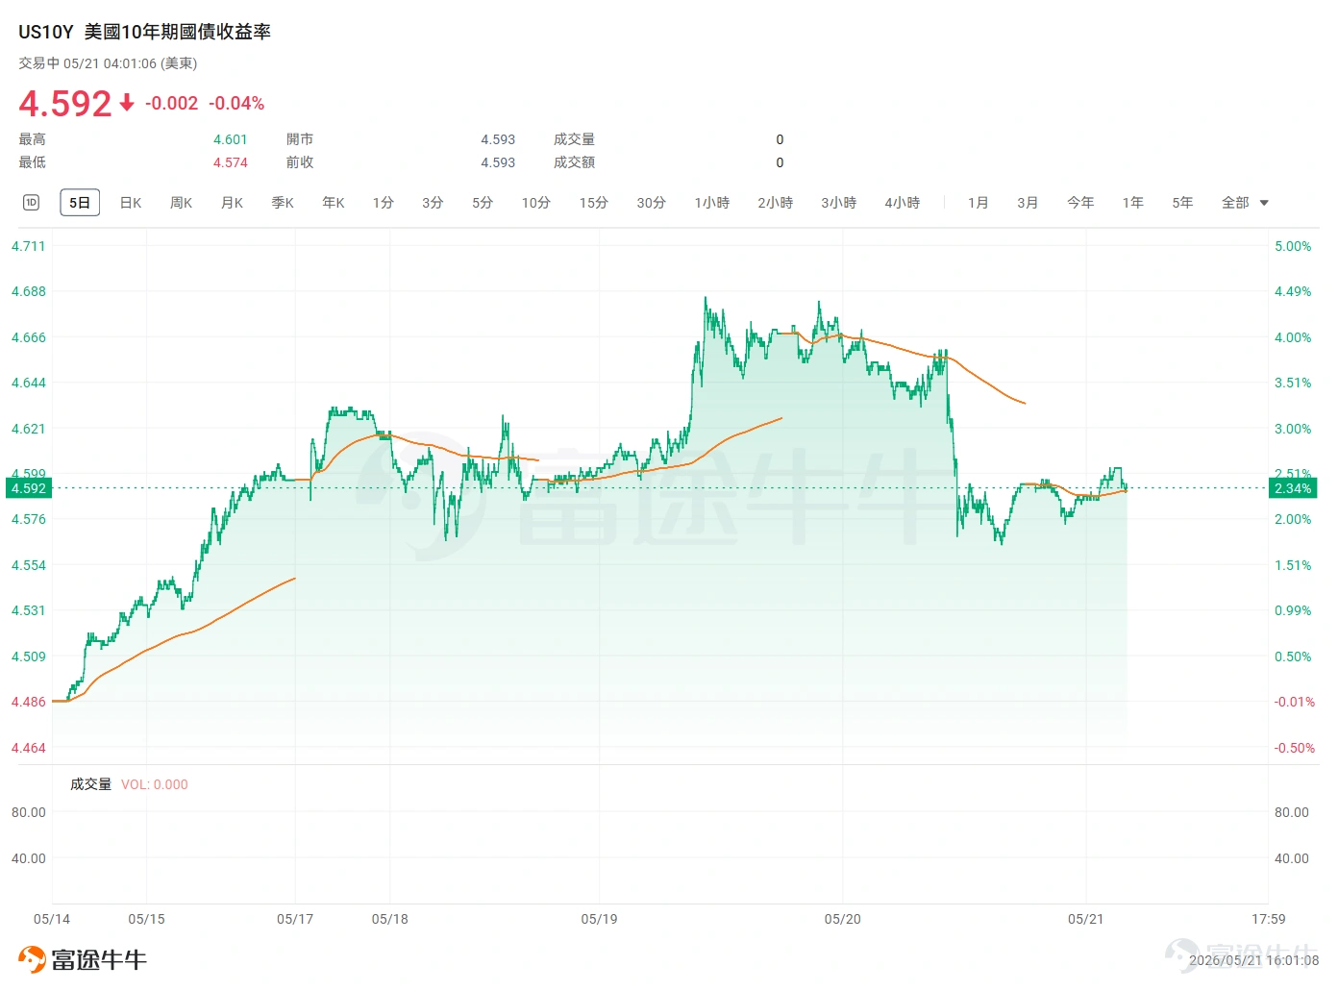Select the 4小時 interval
This screenshot has width=1338, height=991.
pyautogui.click(x=903, y=203)
